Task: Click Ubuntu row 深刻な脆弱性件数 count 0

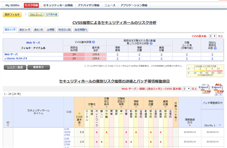Action: click(x=212, y=58)
